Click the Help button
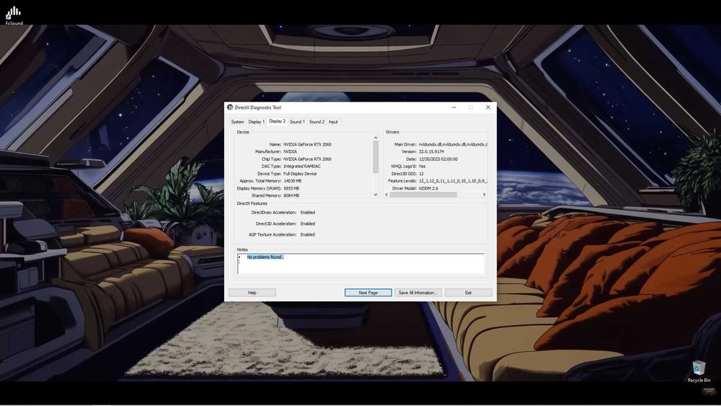Image resolution: width=721 pixels, height=406 pixels. (252, 293)
